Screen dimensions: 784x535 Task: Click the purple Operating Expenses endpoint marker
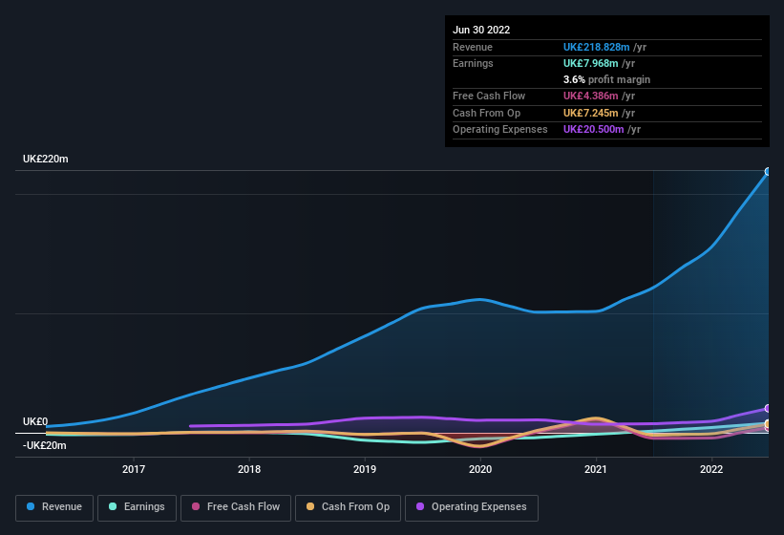tap(768, 409)
